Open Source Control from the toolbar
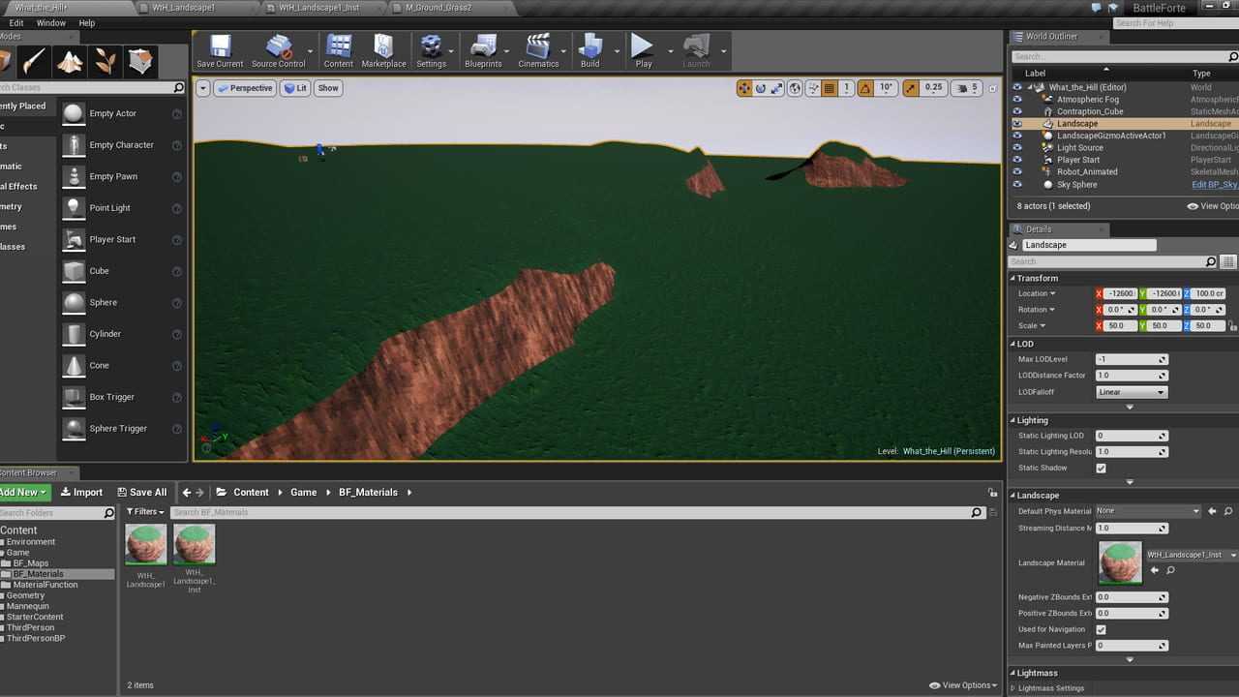Screen dimensions: 1239x697 point(278,50)
